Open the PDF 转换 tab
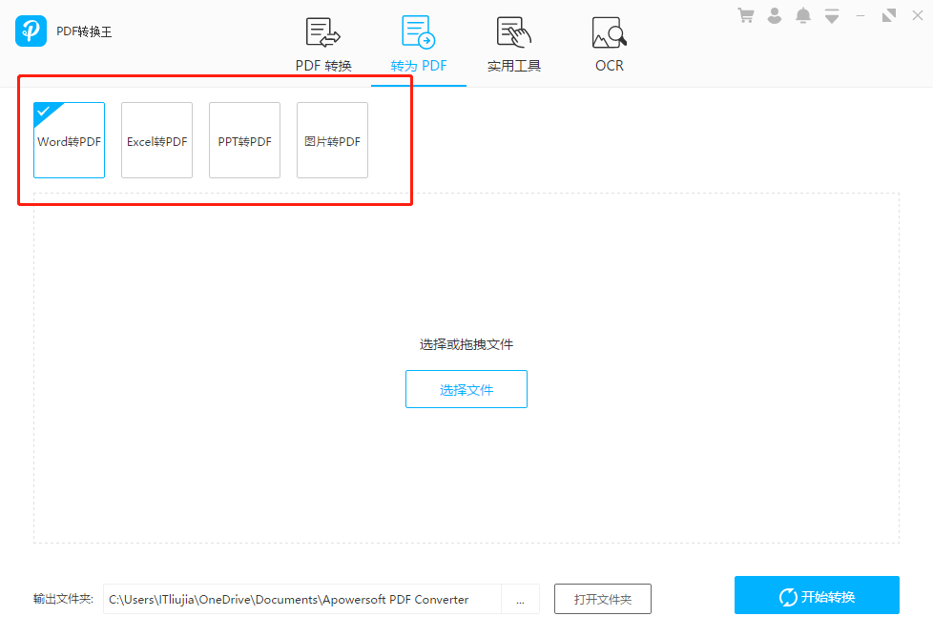This screenshot has width=933, height=637. (x=323, y=46)
